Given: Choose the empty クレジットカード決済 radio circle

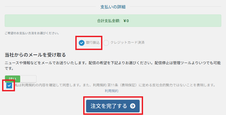Looking at the screenshot, I should coord(106,43).
